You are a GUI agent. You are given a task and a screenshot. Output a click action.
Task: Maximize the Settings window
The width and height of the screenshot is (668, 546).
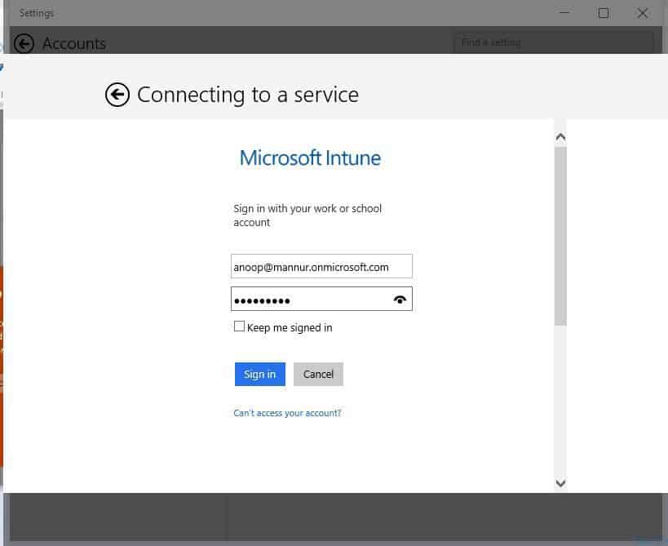pyautogui.click(x=604, y=13)
